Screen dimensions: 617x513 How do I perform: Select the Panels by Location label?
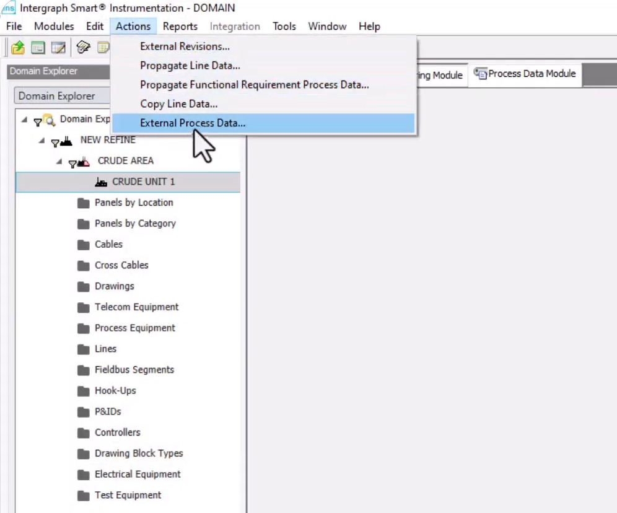(134, 203)
